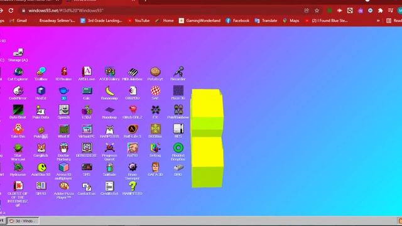This screenshot has height=226, width=402.
Task: Open the browser extensions puzzle icon
Action: coord(381,11)
